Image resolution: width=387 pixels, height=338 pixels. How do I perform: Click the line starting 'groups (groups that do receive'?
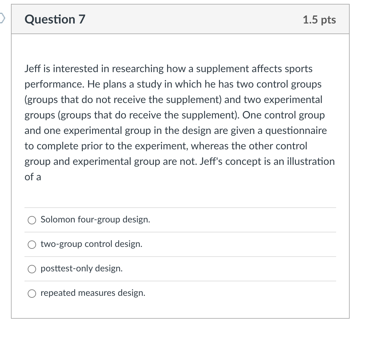click(175, 115)
